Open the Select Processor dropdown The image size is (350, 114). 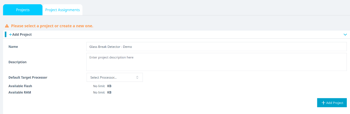(x=114, y=77)
